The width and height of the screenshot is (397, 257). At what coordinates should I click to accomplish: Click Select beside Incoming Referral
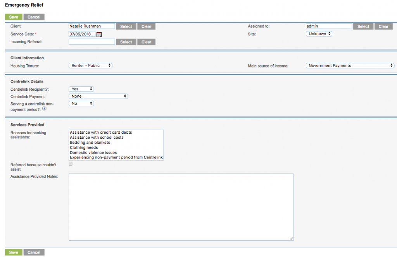point(126,41)
